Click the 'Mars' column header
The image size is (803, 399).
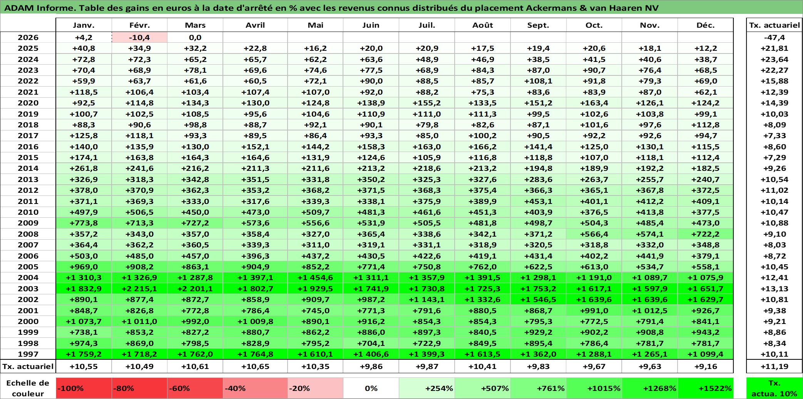(x=195, y=25)
